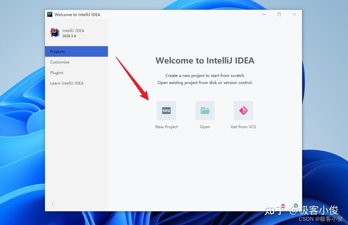The height and width of the screenshot is (225, 348).
Task: Click the "Get from VCS" text label
Action: pyautogui.click(x=243, y=127)
